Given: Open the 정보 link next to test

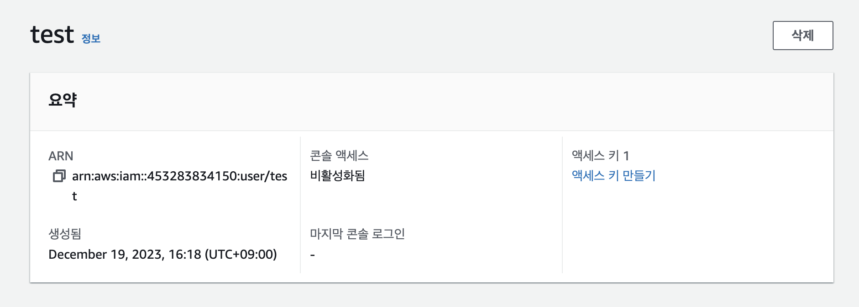Looking at the screenshot, I should point(91,38).
